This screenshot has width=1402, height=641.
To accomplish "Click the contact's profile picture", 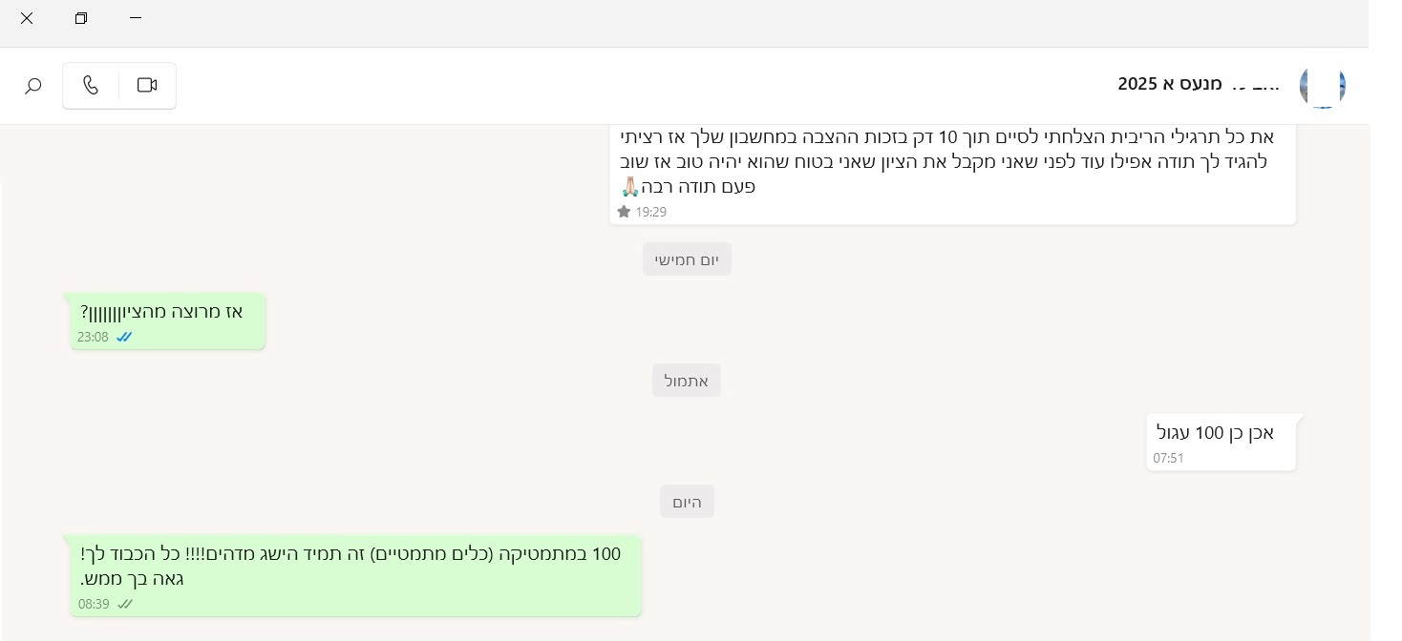I will [1322, 86].
